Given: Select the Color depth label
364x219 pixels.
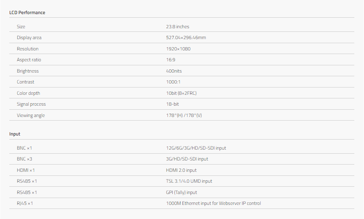Looking at the screenshot, I should pos(28,93).
